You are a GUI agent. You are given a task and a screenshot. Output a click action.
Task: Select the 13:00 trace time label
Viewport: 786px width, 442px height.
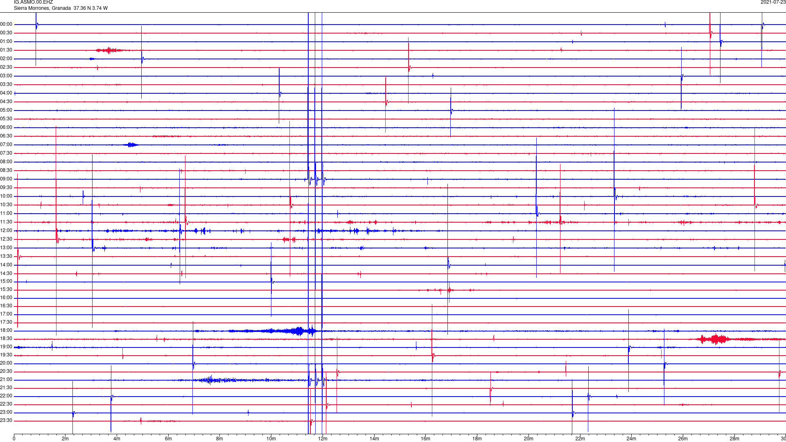point(6,248)
